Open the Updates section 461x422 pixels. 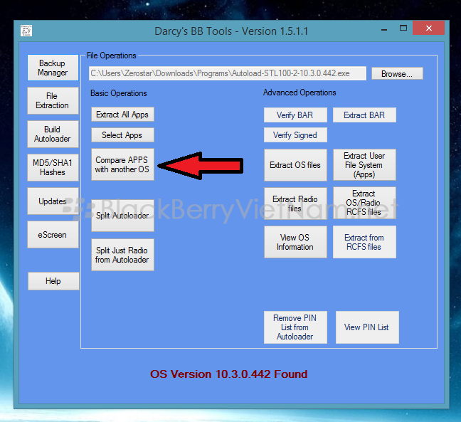(53, 201)
